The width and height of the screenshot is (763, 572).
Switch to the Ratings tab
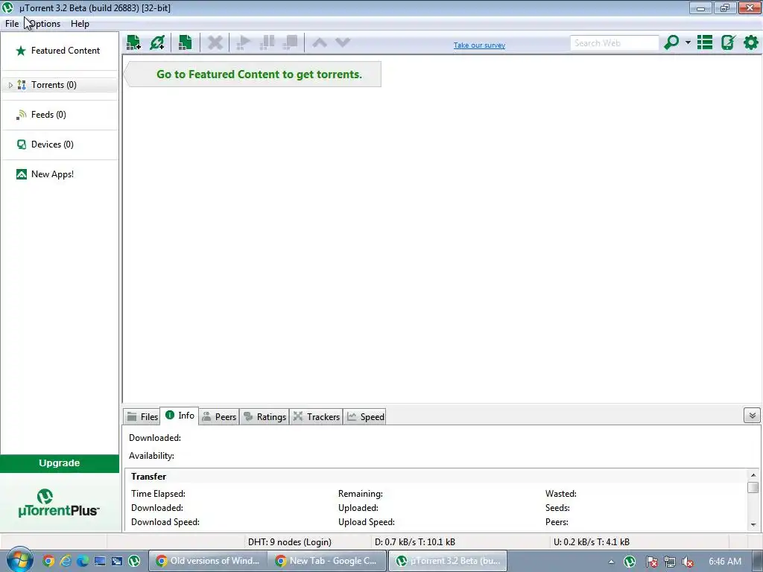(x=265, y=417)
